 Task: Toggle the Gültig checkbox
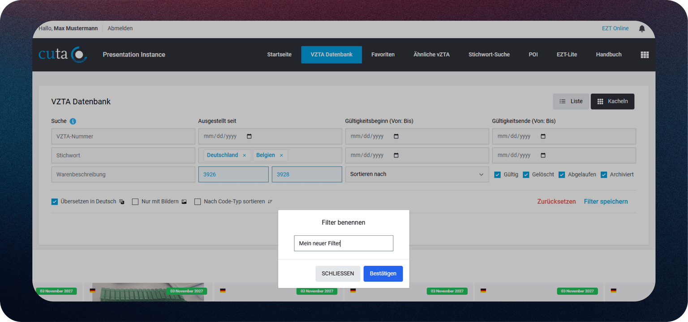click(x=497, y=175)
